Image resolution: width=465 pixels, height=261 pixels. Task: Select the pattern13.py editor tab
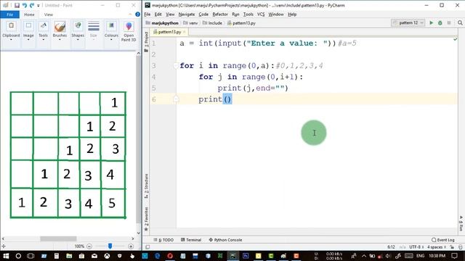pos(169,32)
